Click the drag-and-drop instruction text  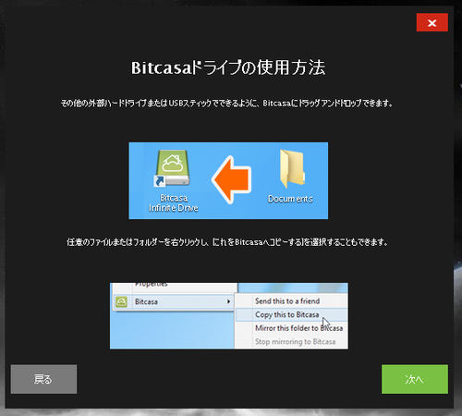[x=226, y=104]
